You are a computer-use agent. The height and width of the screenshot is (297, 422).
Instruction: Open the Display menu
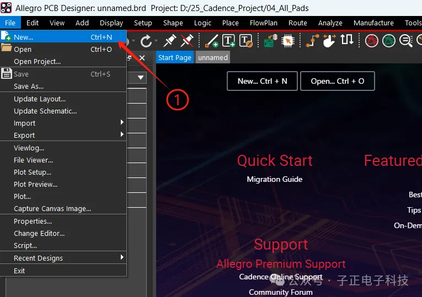[111, 23]
